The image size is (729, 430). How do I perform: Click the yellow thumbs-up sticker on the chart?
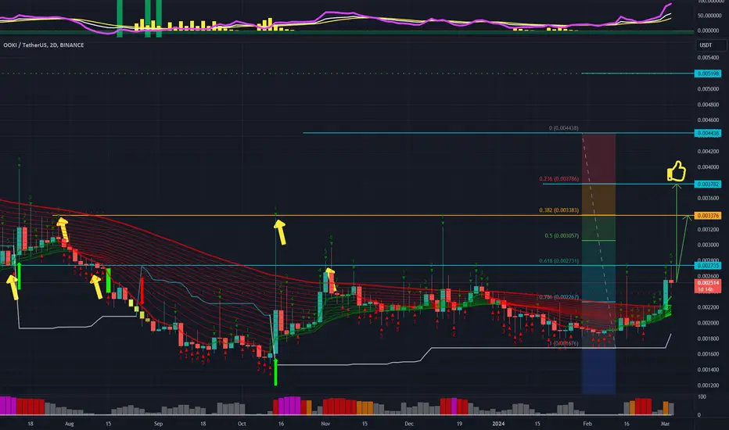(x=677, y=171)
